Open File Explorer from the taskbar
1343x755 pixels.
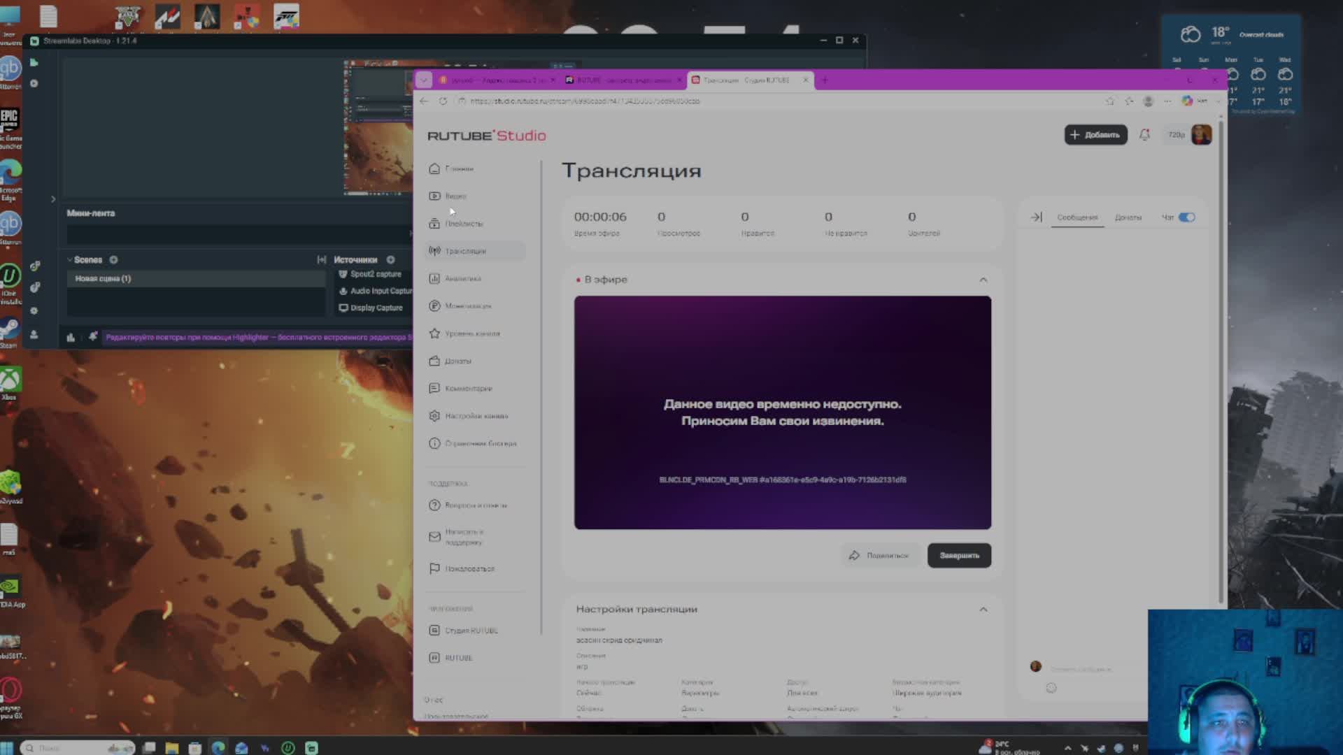171,748
